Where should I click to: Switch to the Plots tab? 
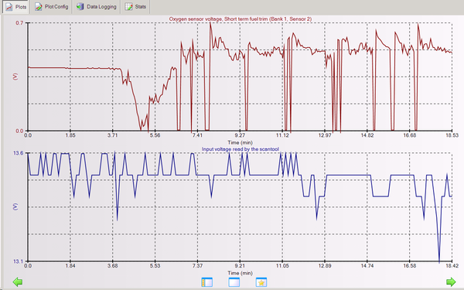click(16, 7)
